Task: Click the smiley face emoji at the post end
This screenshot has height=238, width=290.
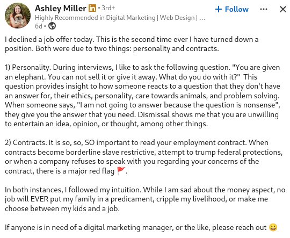Action: tap(273, 227)
